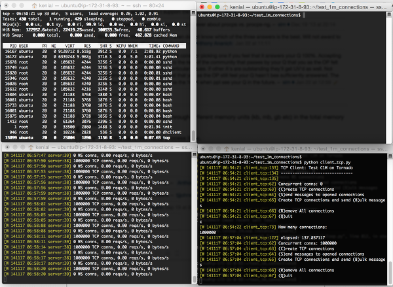Select the init process row with PID 1
Viewport: 393px width, 287px height.
[94, 127]
